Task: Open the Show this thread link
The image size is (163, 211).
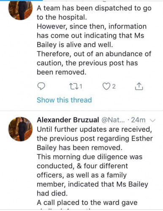Action: [x=64, y=100]
